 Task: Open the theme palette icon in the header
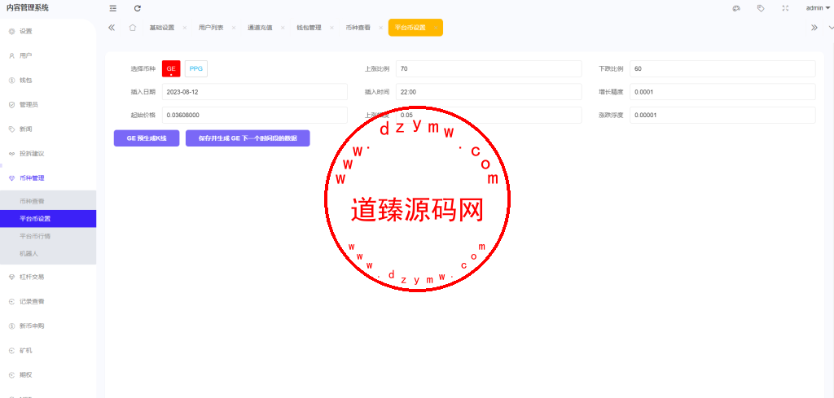tap(736, 8)
